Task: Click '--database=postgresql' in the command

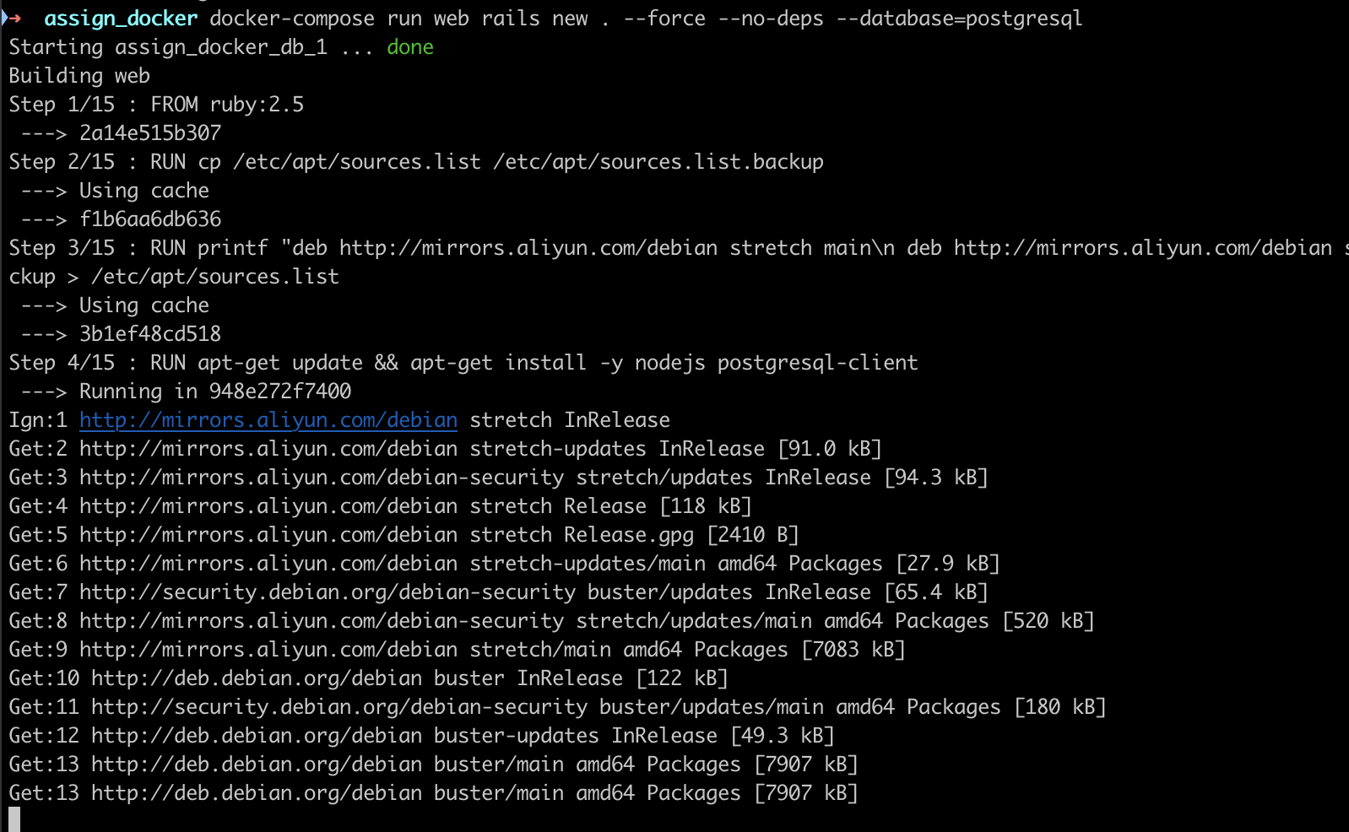Action: 959,19
